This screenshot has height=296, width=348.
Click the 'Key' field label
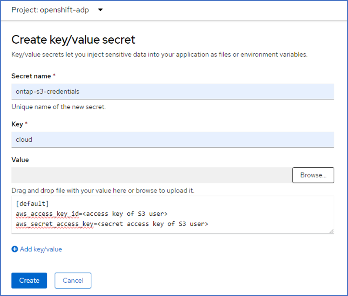(x=17, y=124)
